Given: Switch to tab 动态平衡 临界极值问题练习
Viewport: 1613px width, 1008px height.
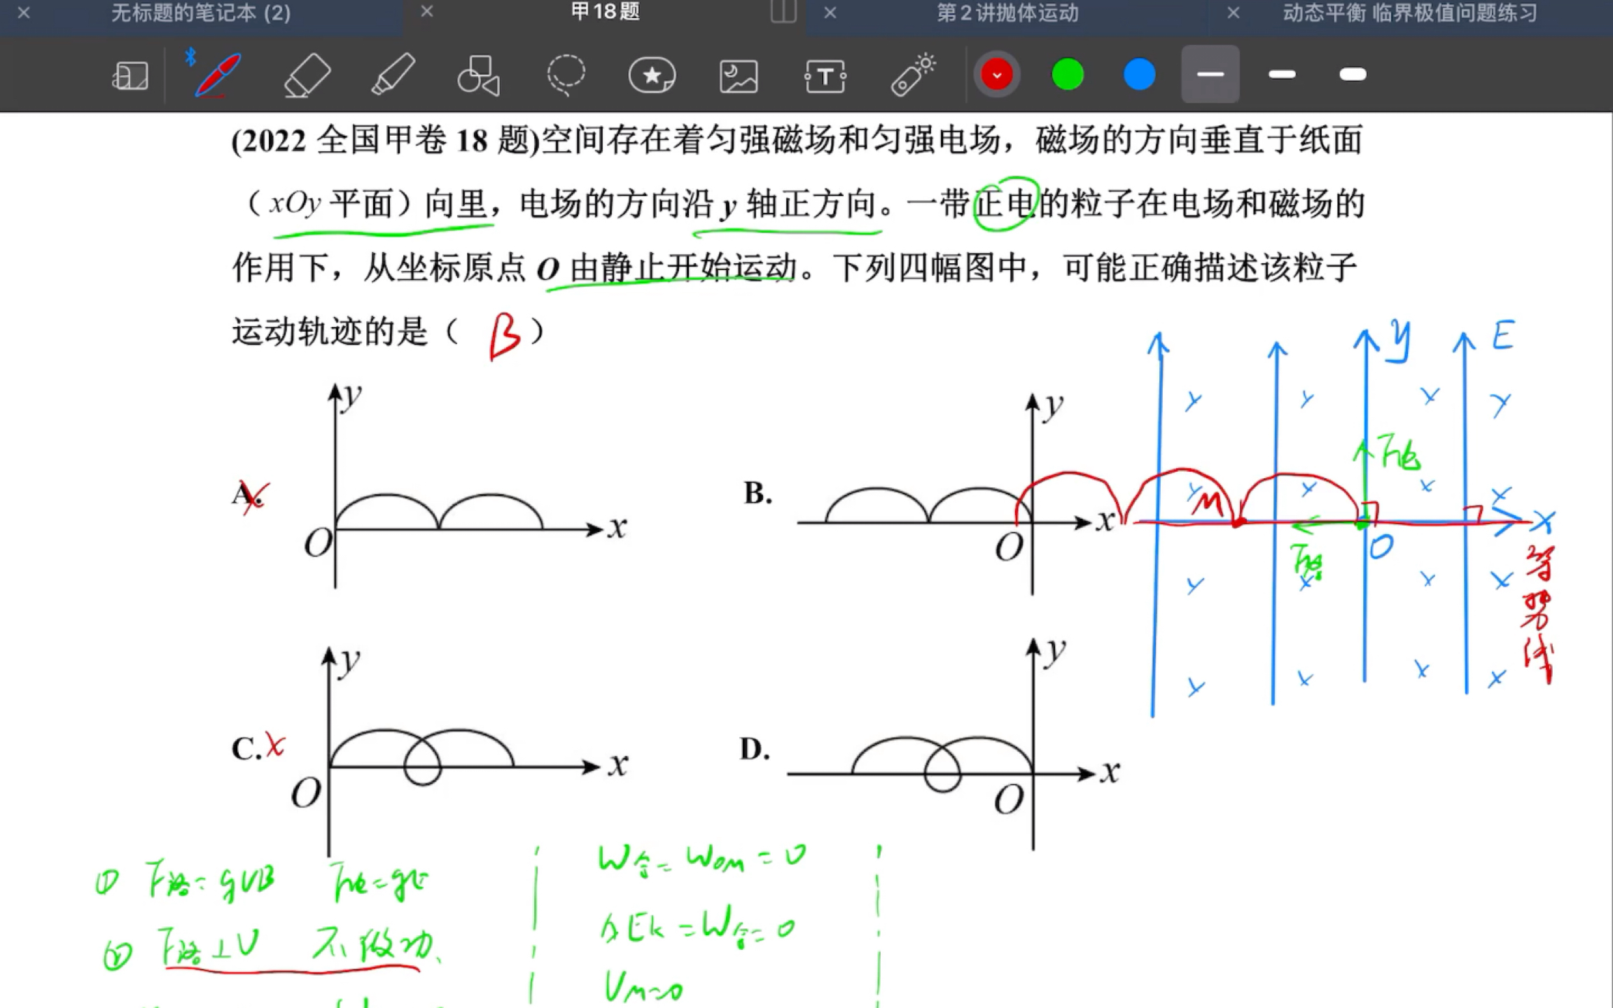Looking at the screenshot, I should point(1410,13).
